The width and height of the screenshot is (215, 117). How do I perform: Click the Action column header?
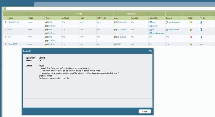(191, 18)
